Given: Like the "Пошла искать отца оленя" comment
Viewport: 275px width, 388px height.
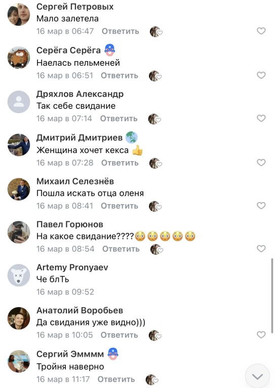Looking at the screenshot, I should click(261, 206).
